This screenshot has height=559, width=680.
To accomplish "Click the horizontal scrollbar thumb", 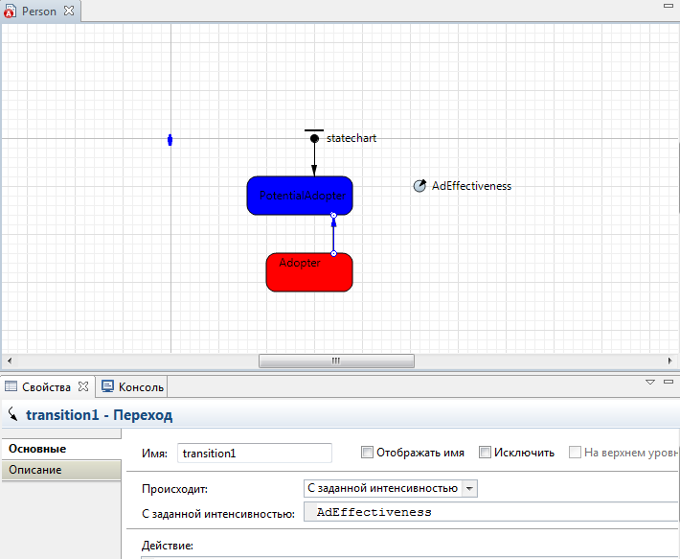I will (x=336, y=361).
